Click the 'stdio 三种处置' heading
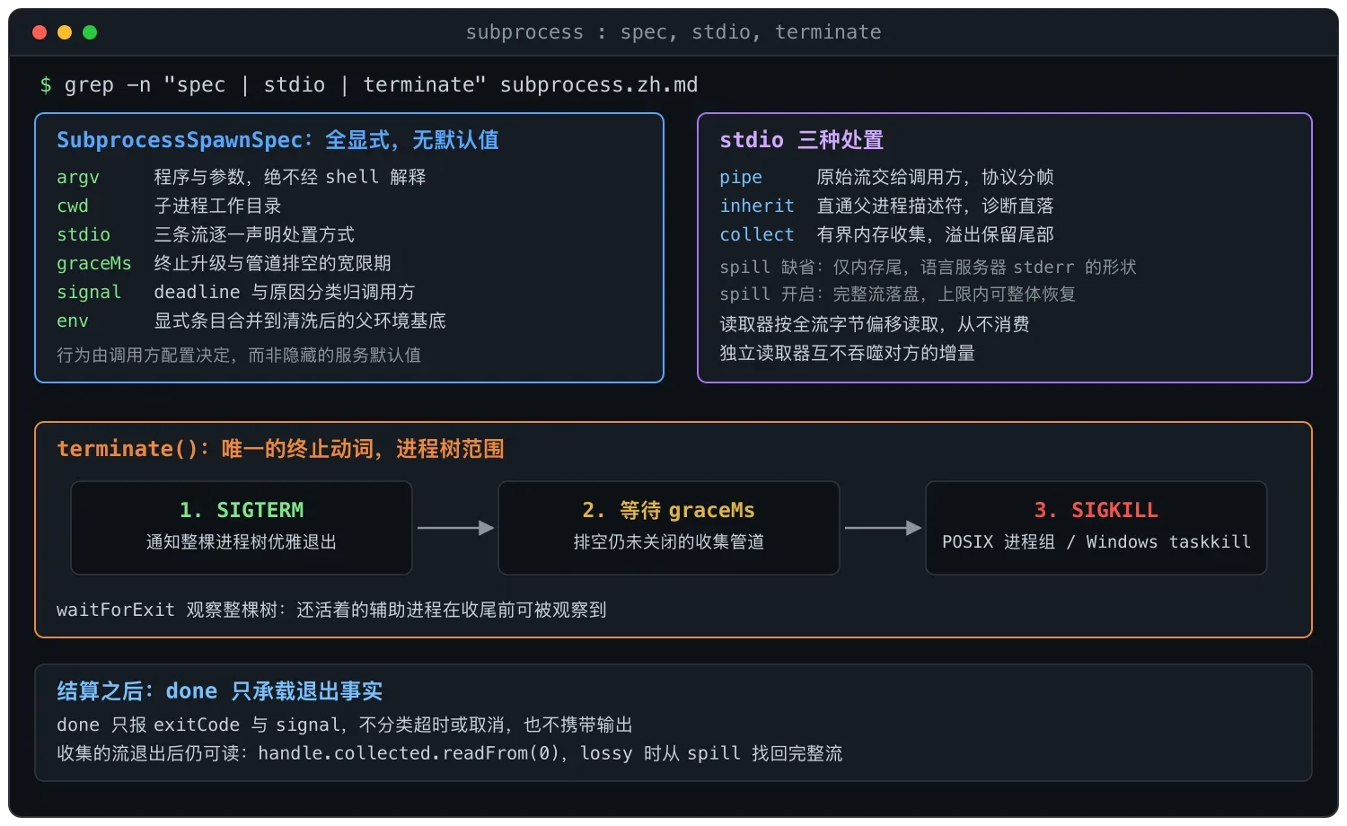1347x826 pixels. (802, 140)
